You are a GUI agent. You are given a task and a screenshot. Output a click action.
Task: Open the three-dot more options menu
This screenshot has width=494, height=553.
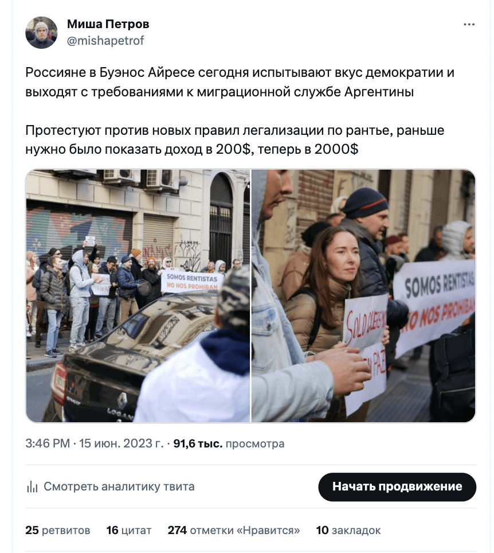[469, 25]
